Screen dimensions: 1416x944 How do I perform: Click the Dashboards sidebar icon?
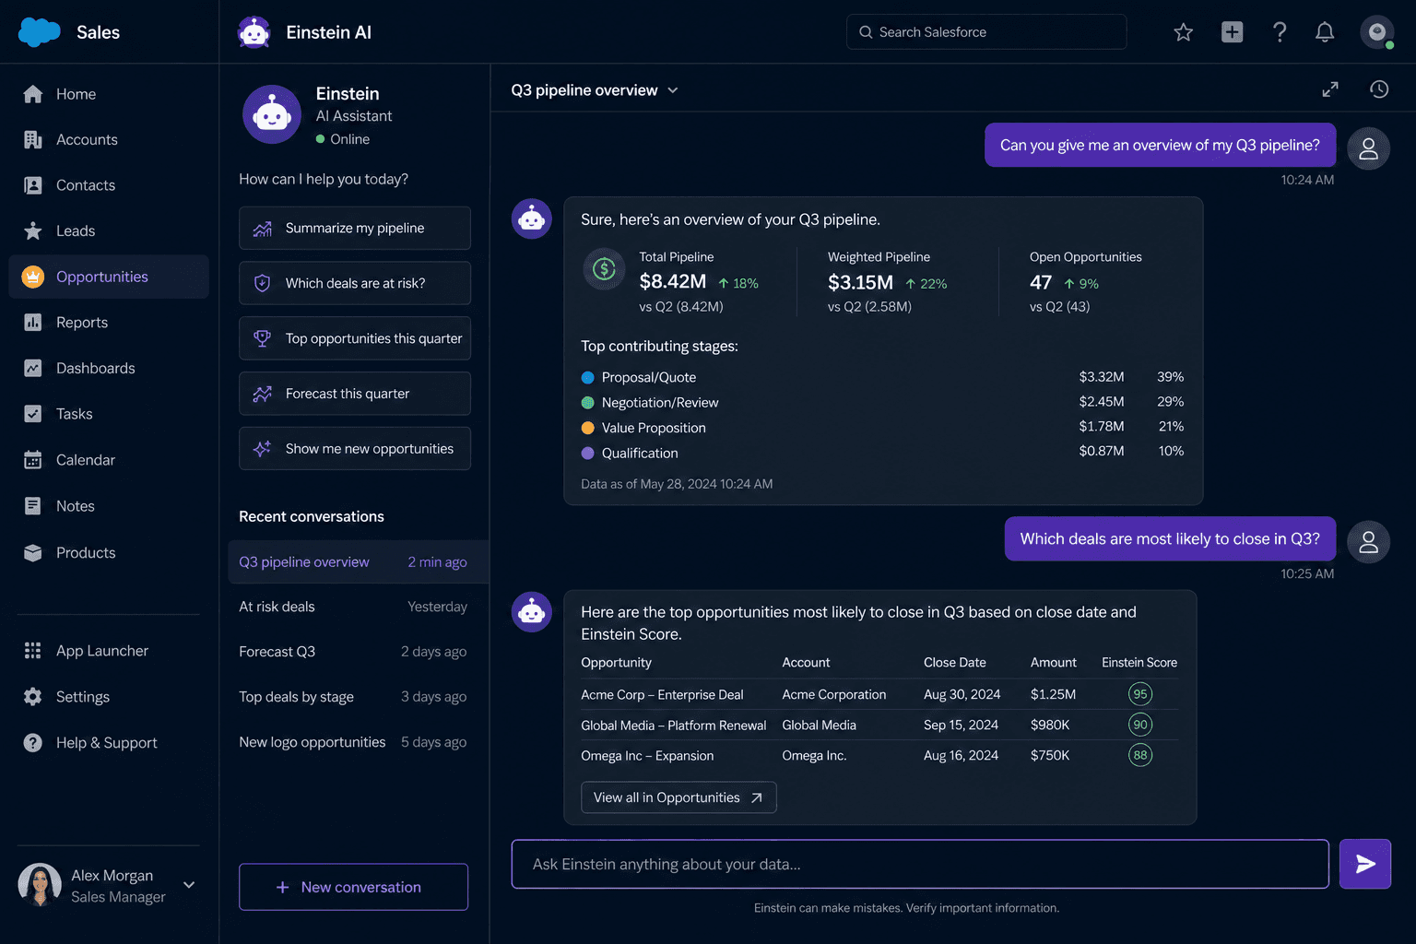tap(33, 368)
